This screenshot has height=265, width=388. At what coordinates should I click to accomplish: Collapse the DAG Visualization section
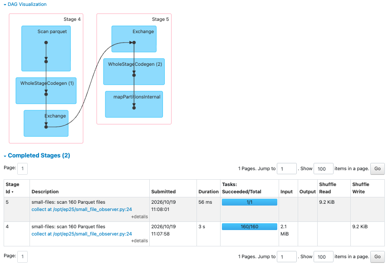tap(25, 4)
